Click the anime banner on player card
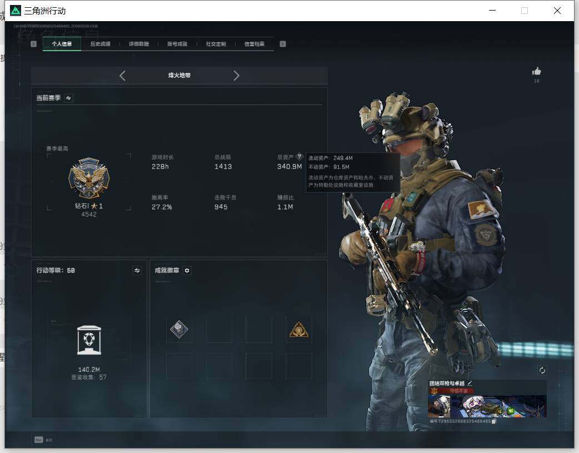Viewport: 579px width, 453px height. coord(498,406)
